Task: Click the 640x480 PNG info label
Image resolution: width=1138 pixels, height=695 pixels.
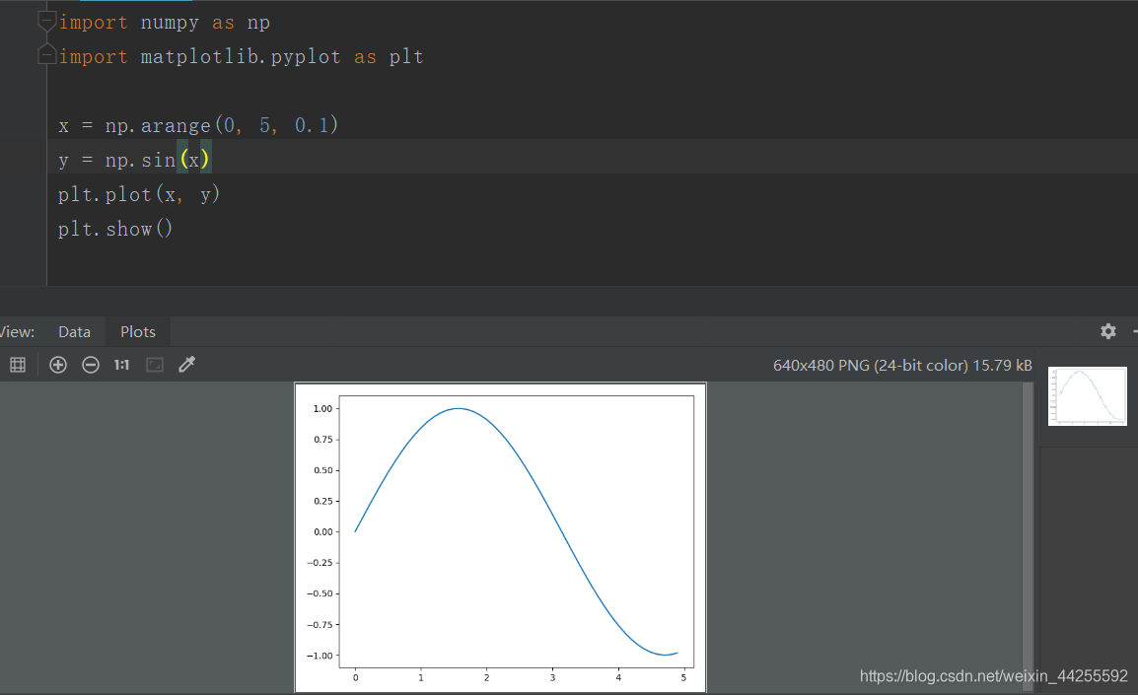Action: click(x=902, y=365)
